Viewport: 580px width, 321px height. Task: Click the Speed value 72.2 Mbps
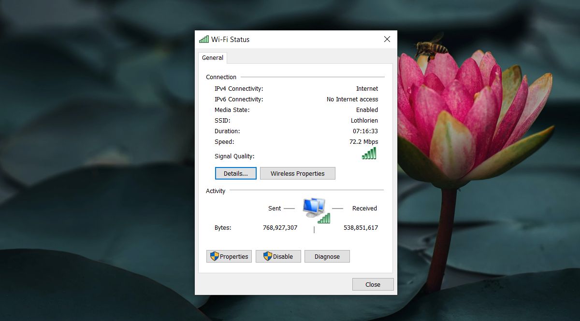coord(364,142)
